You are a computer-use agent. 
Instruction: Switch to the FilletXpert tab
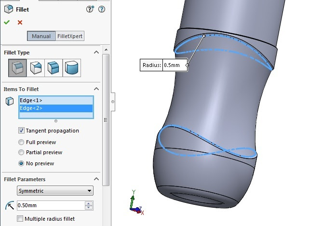[x=70, y=36]
